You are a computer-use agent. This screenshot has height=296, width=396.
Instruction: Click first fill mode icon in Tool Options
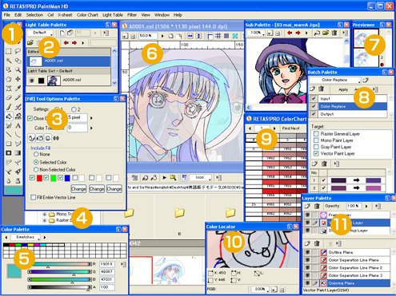tap(31, 138)
